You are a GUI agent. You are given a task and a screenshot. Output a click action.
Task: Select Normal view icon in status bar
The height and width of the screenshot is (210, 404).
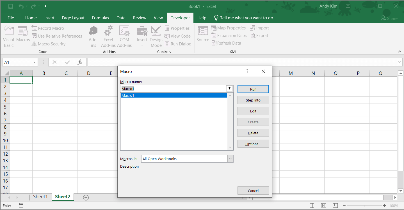coord(312,206)
